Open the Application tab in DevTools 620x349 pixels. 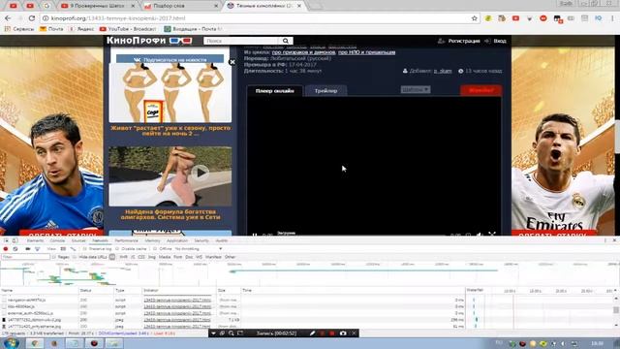(x=177, y=240)
